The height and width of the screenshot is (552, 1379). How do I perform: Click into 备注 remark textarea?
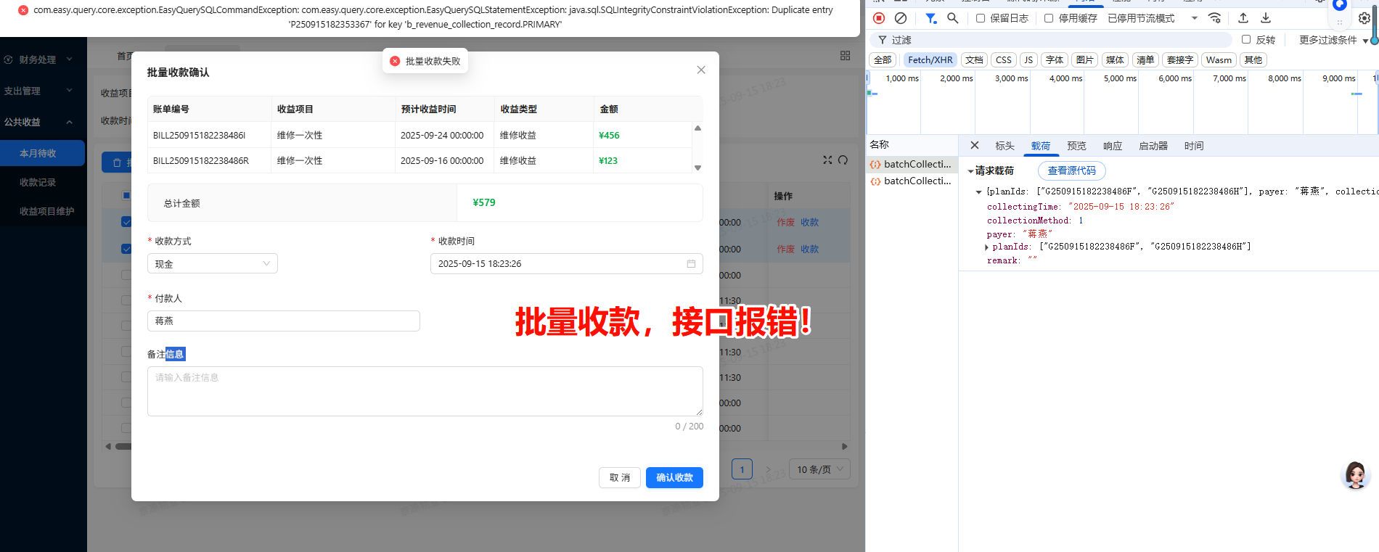[425, 391]
